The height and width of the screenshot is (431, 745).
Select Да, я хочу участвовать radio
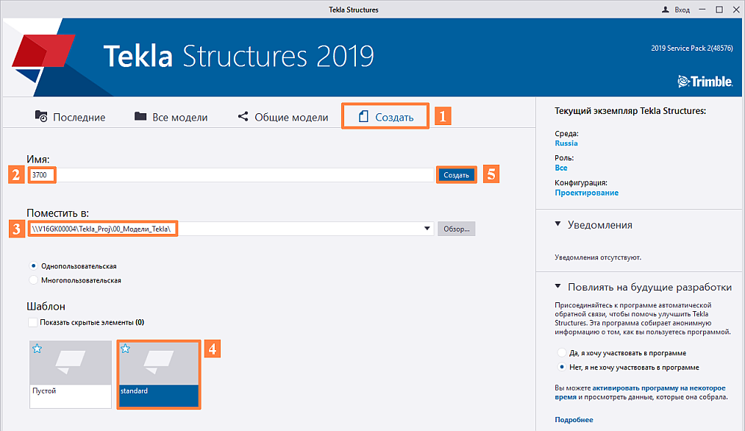tap(562, 353)
